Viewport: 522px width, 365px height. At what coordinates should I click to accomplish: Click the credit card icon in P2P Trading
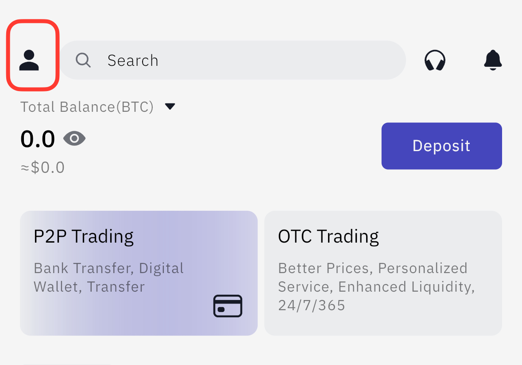pos(228,306)
